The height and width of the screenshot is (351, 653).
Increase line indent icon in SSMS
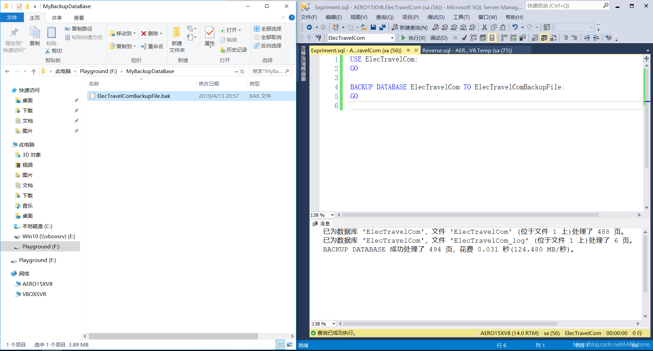click(x=596, y=38)
